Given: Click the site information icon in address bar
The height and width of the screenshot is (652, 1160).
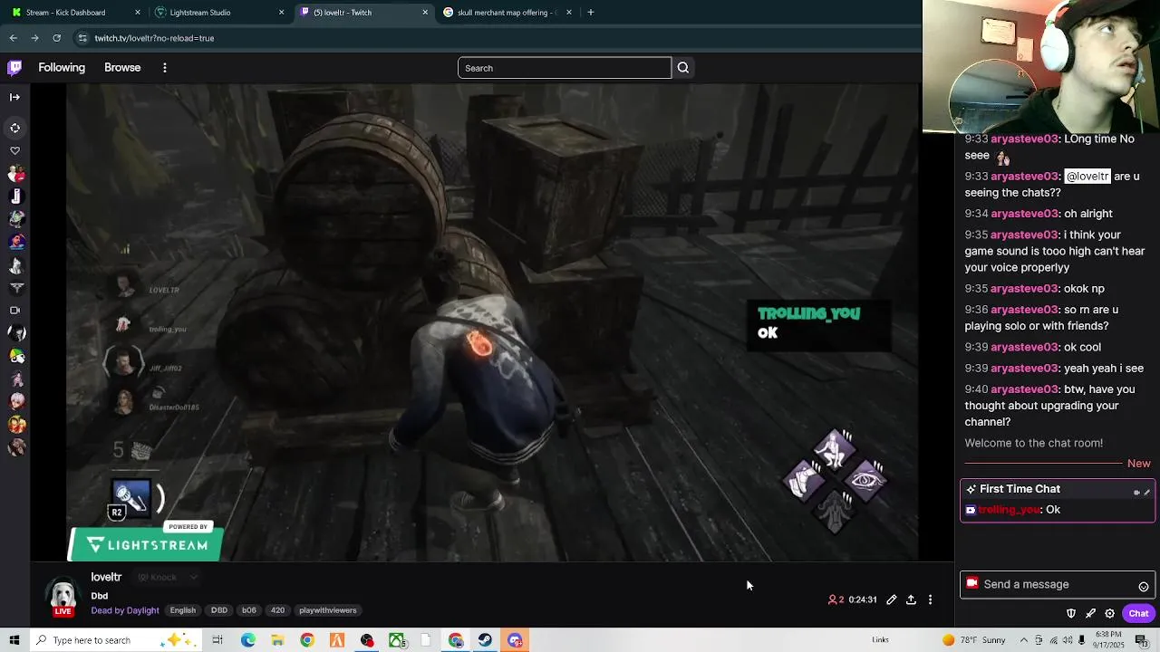Looking at the screenshot, I should click(82, 38).
